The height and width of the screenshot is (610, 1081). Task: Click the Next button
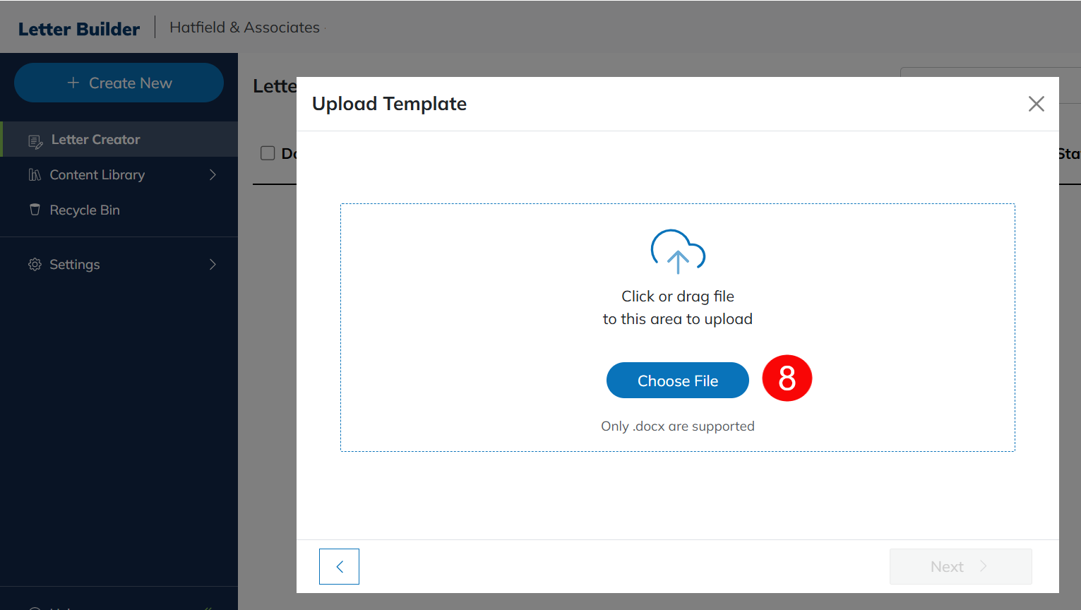960,566
